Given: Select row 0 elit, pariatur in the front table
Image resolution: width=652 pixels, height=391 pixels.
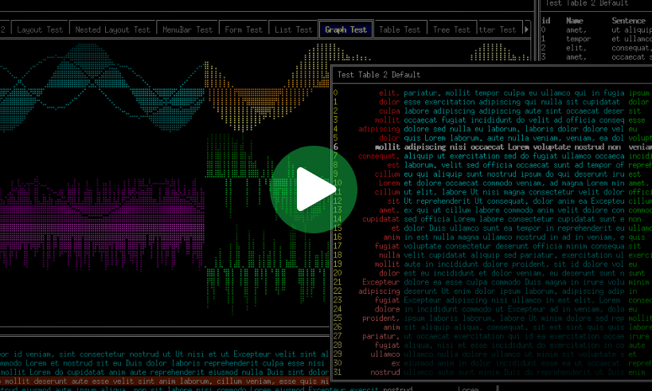Looking at the screenshot, I should coord(492,92).
